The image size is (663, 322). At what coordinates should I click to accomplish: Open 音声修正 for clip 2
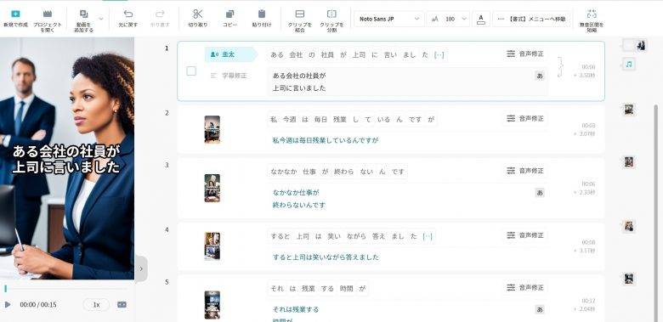(x=525, y=119)
